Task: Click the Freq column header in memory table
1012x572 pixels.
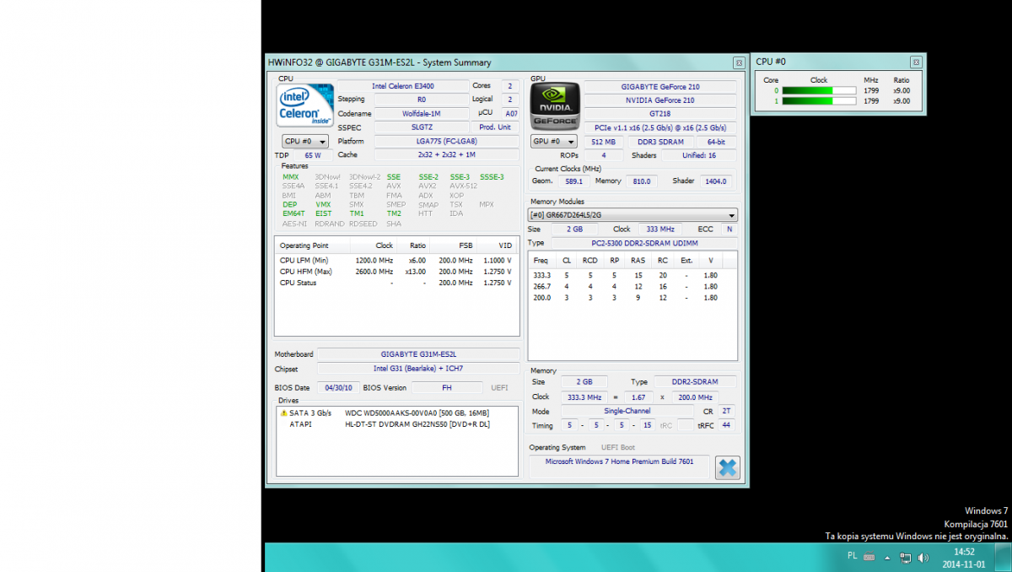Action: point(541,260)
